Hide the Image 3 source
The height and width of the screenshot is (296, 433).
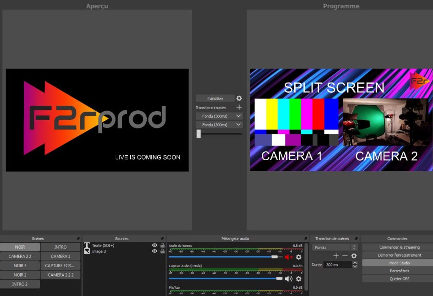tap(155, 251)
